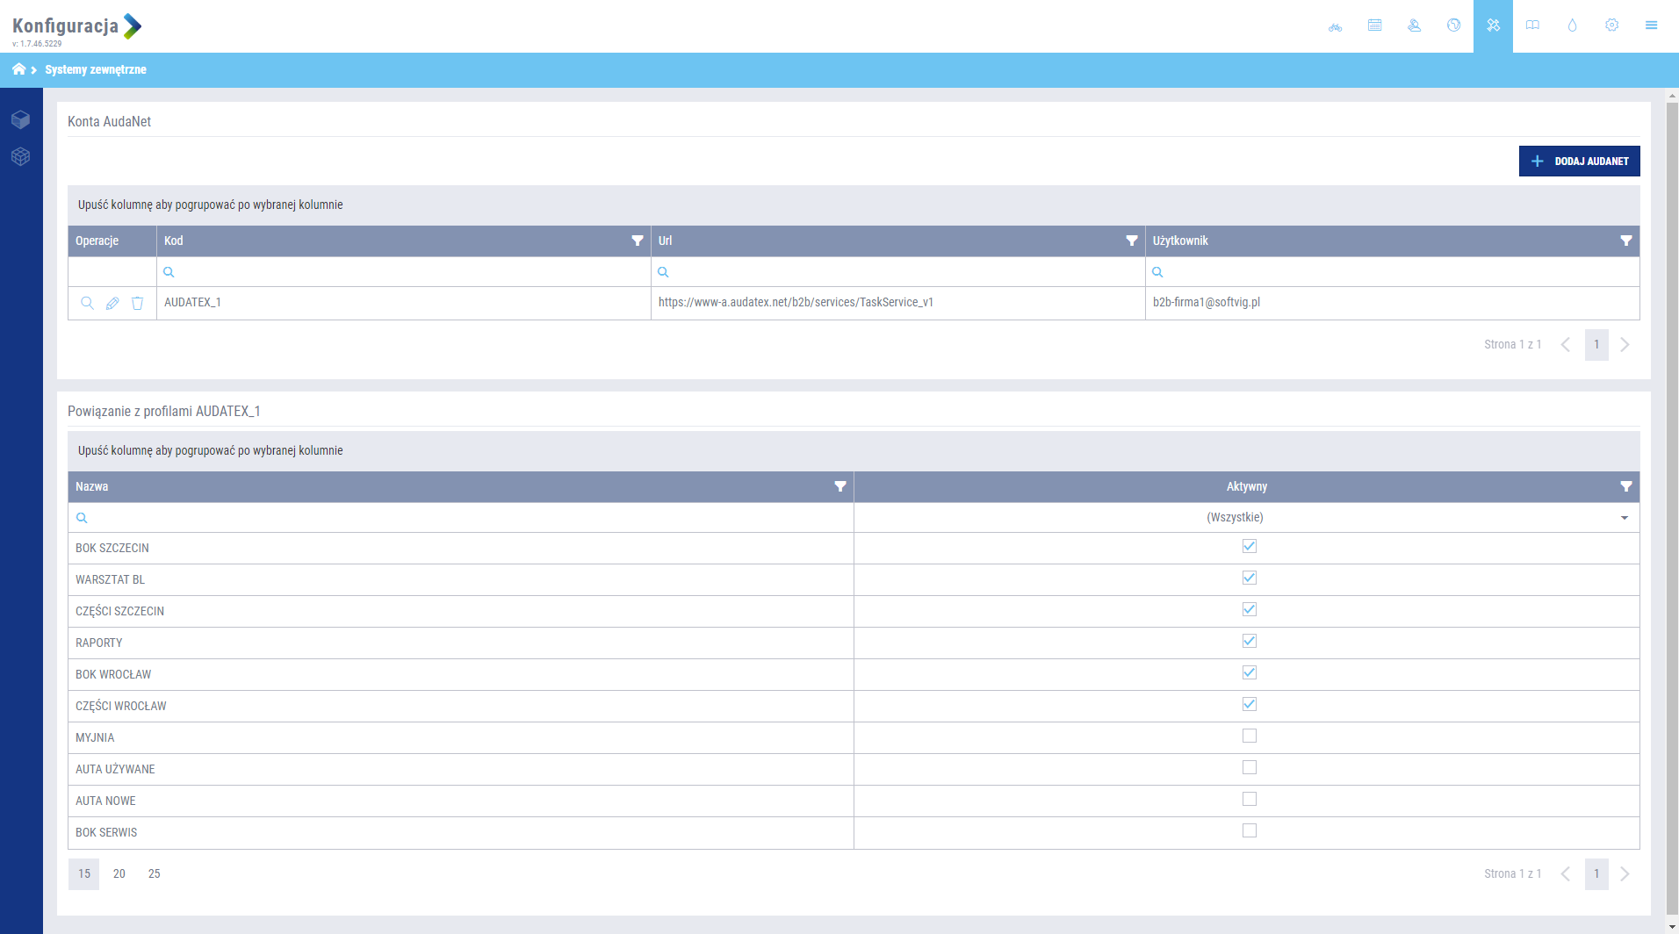Open the hamburger menu icon
The image size is (1679, 934).
[1651, 25]
